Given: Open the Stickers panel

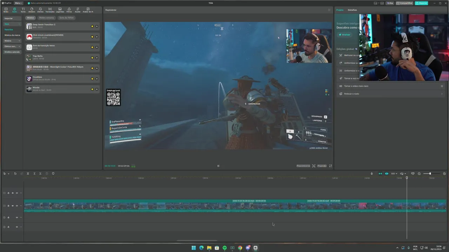Looking at the screenshot, I should pos(32,10).
